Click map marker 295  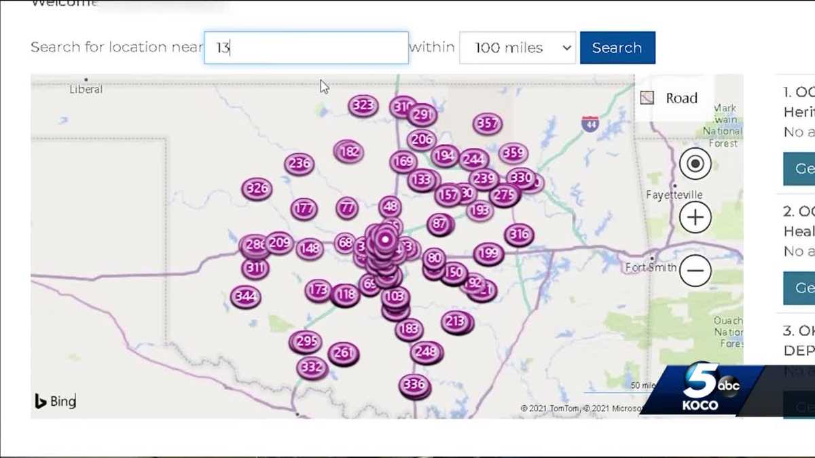click(x=306, y=342)
